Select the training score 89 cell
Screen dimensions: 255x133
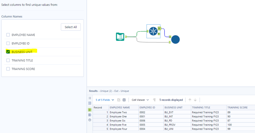[241, 112]
